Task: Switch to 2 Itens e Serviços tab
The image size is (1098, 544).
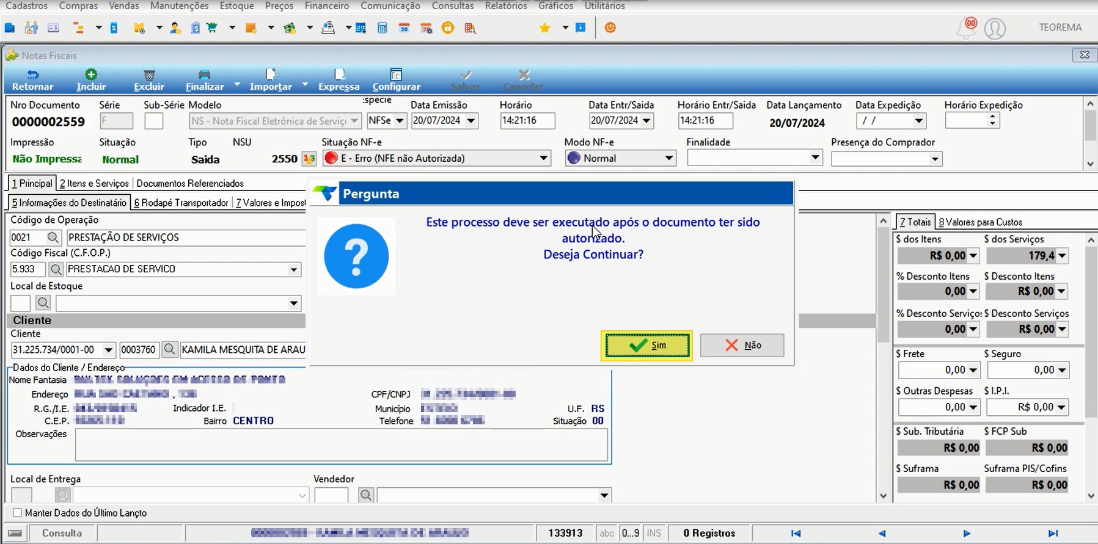Action: point(94,183)
